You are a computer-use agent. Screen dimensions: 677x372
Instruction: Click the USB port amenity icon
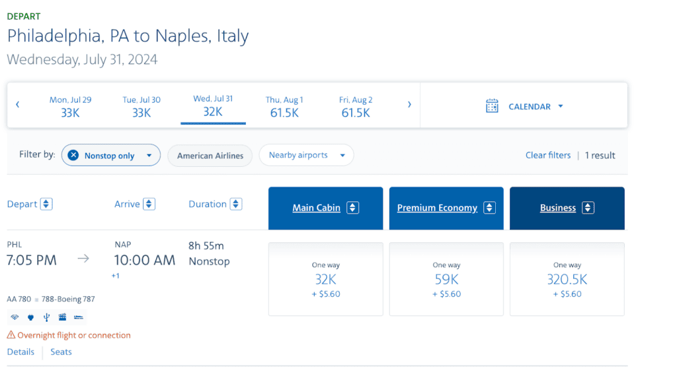[x=46, y=317]
